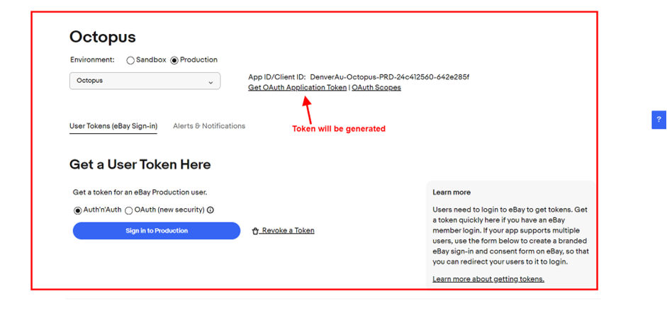
Task: Click the Sign in to Production button
Action: point(157,231)
